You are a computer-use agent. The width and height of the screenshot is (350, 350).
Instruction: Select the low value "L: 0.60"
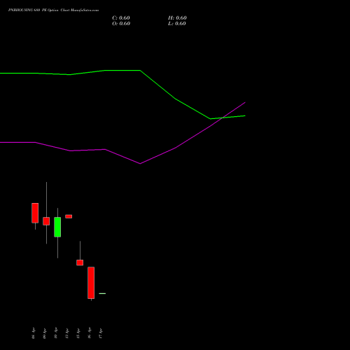tap(177, 24)
